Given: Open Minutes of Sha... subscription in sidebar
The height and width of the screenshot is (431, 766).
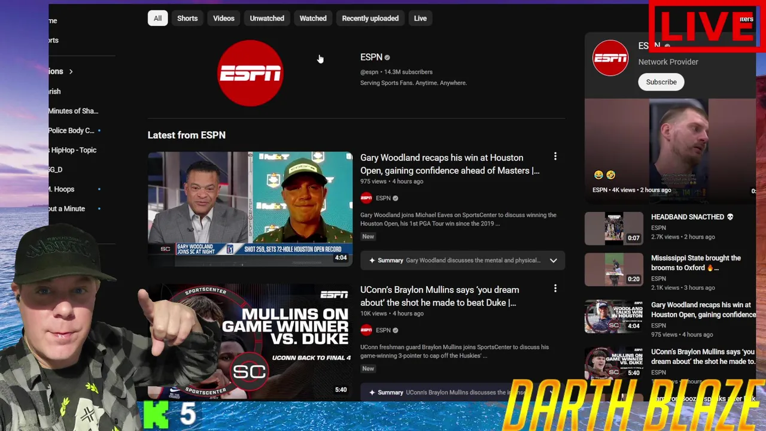Looking at the screenshot, I should click(75, 111).
